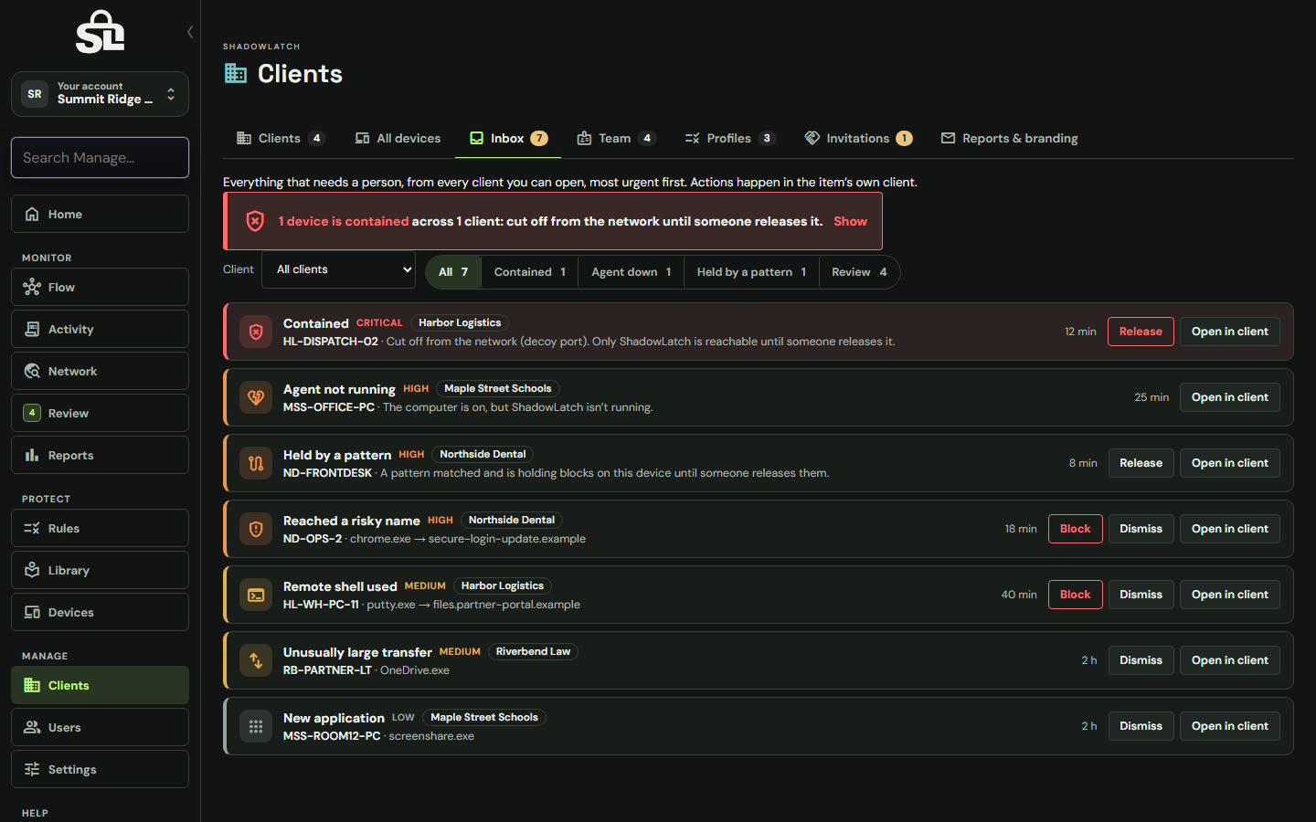Open Review with 4 pending
The width and height of the screenshot is (1316, 822).
click(x=100, y=413)
